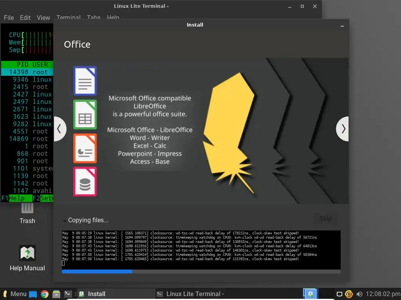This screenshot has height=300, width=401.
Task: Open the File menu in Linux Lite Terminal
Action: [x=9, y=18]
